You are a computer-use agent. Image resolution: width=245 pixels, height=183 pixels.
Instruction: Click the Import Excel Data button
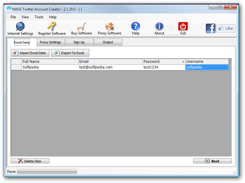30,53
